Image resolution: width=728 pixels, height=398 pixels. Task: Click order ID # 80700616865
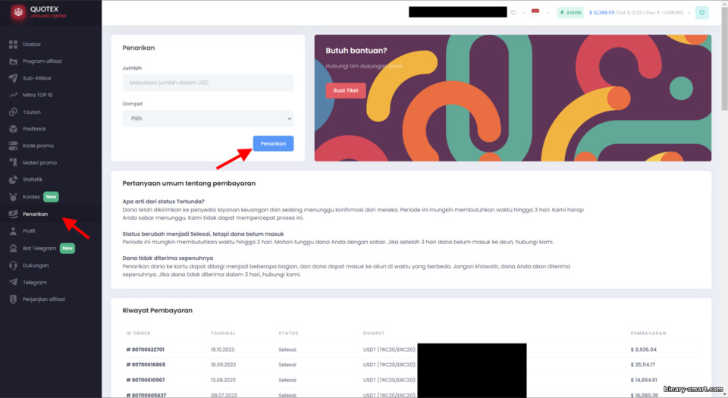click(x=146, y=365)
